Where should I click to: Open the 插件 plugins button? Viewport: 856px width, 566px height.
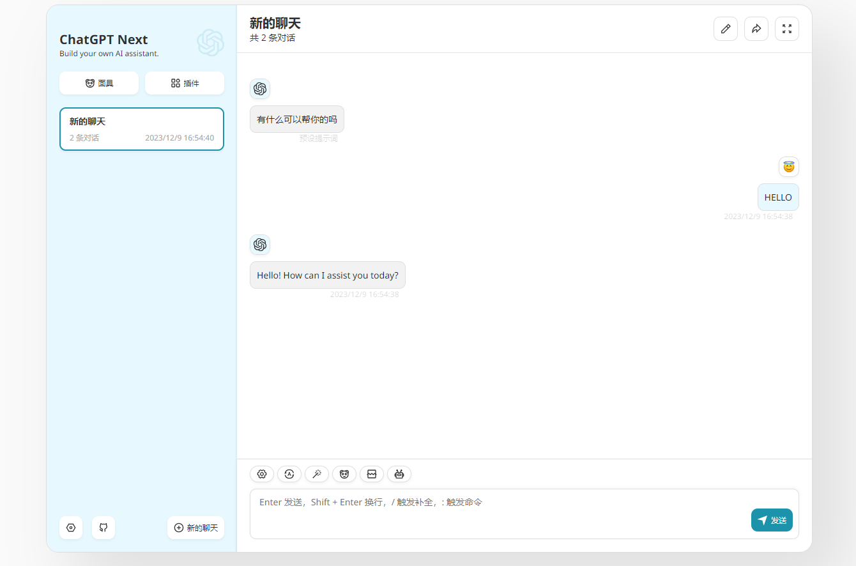185,83
